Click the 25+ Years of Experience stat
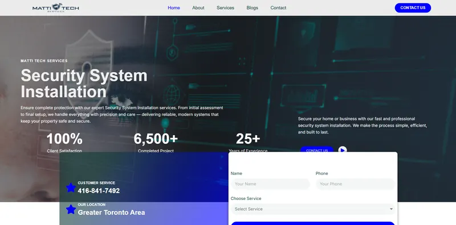 tap(248, 143)
